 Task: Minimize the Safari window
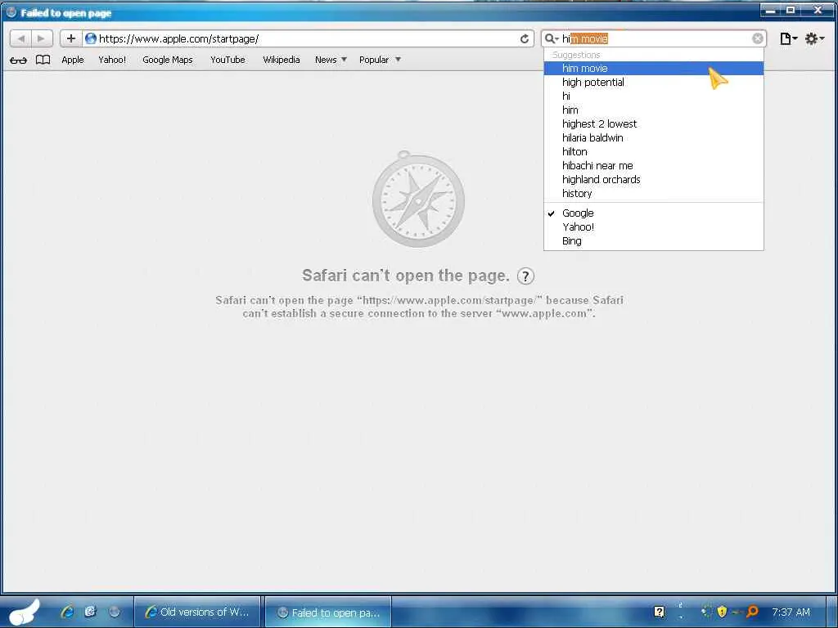coord(770,10)
